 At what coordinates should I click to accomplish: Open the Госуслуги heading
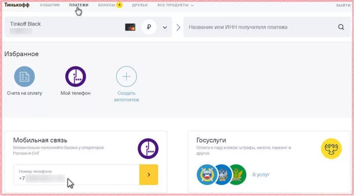pos(212,140)
